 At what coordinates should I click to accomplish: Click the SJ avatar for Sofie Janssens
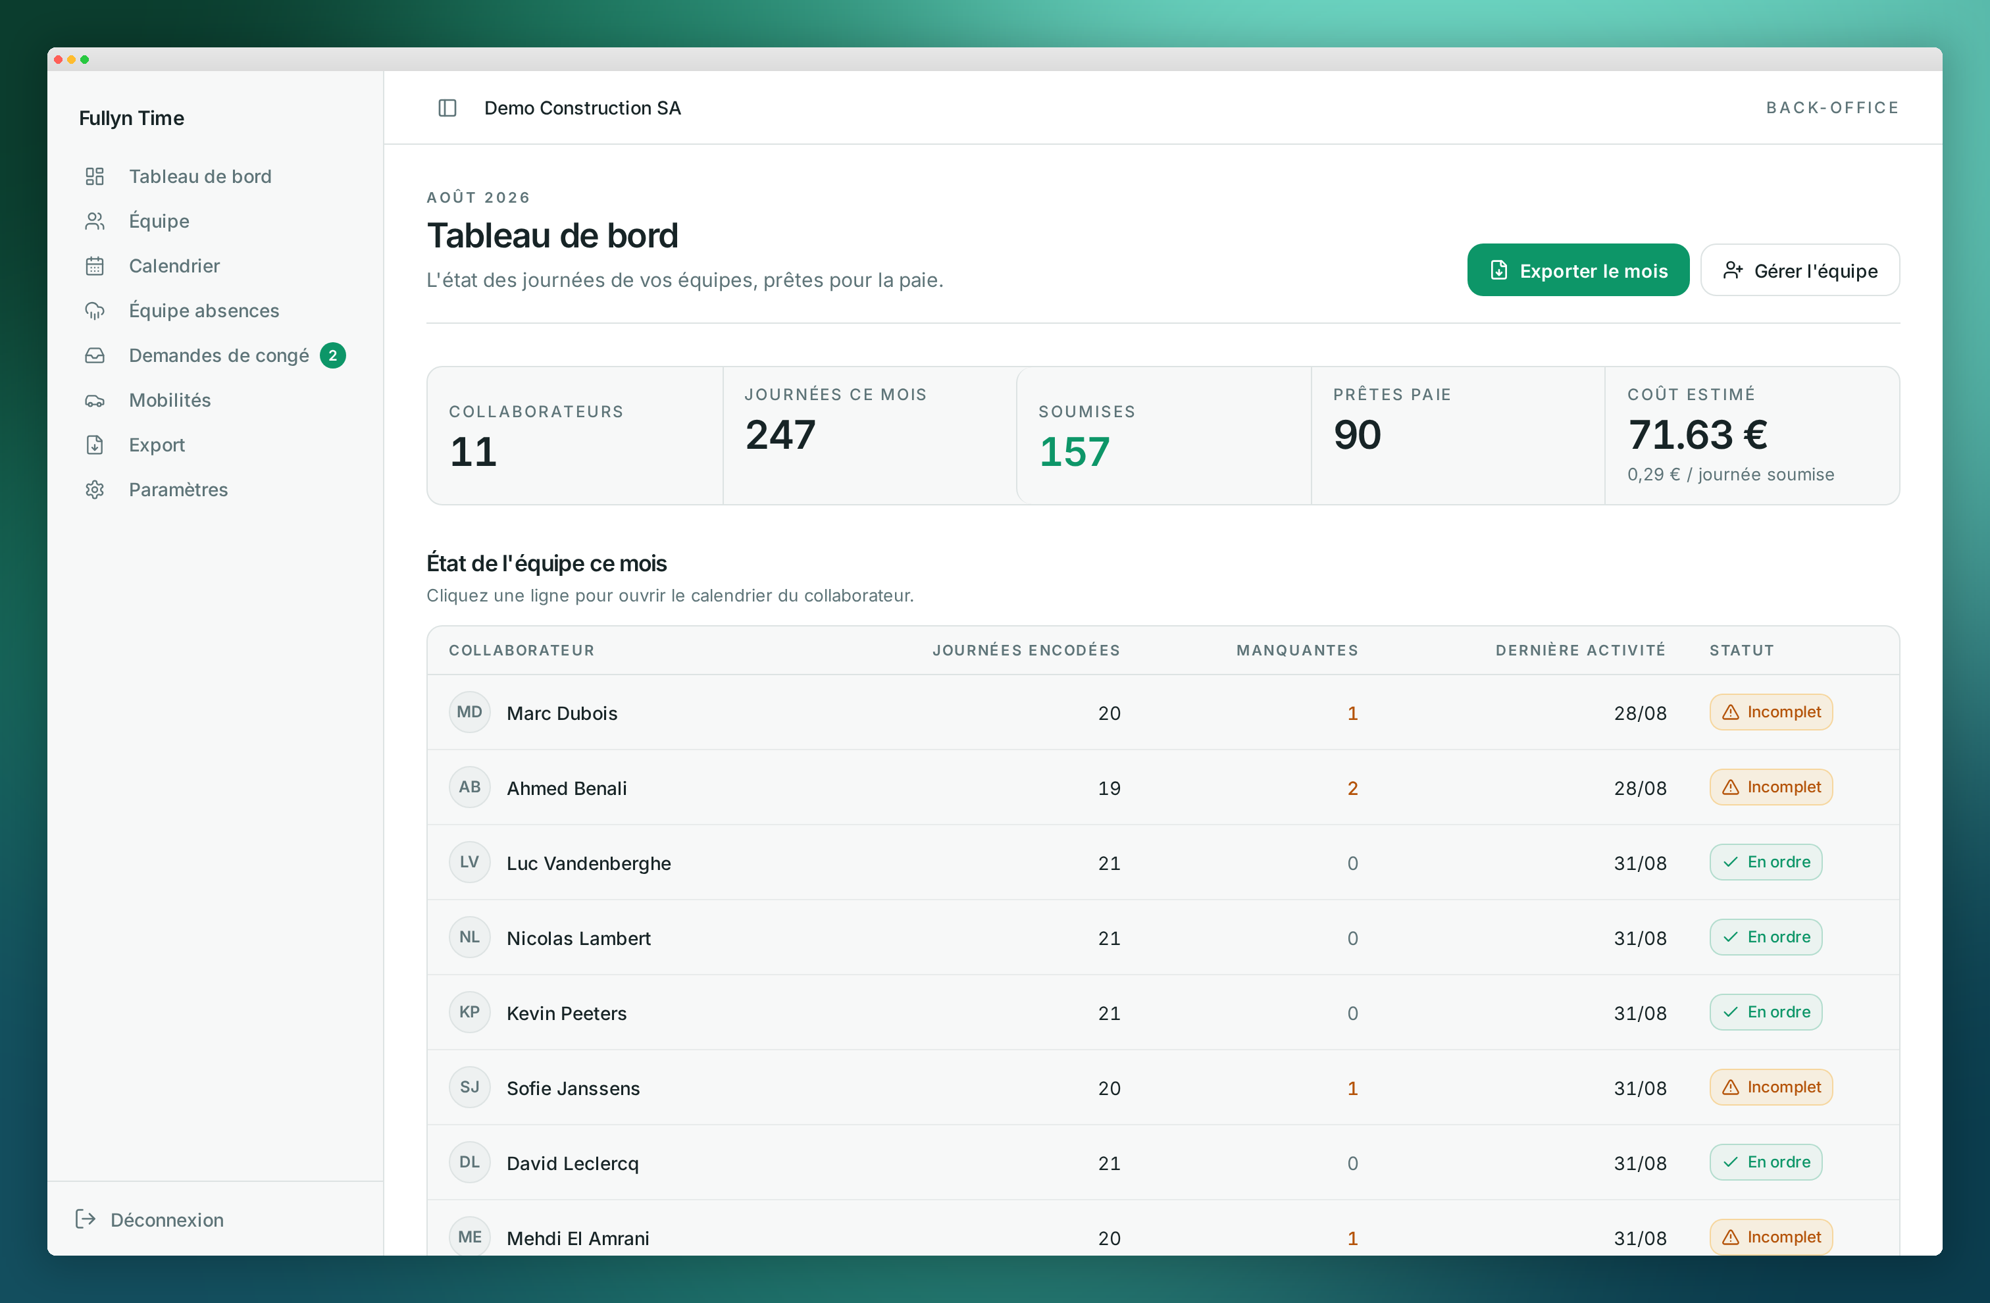point(469,1087)
